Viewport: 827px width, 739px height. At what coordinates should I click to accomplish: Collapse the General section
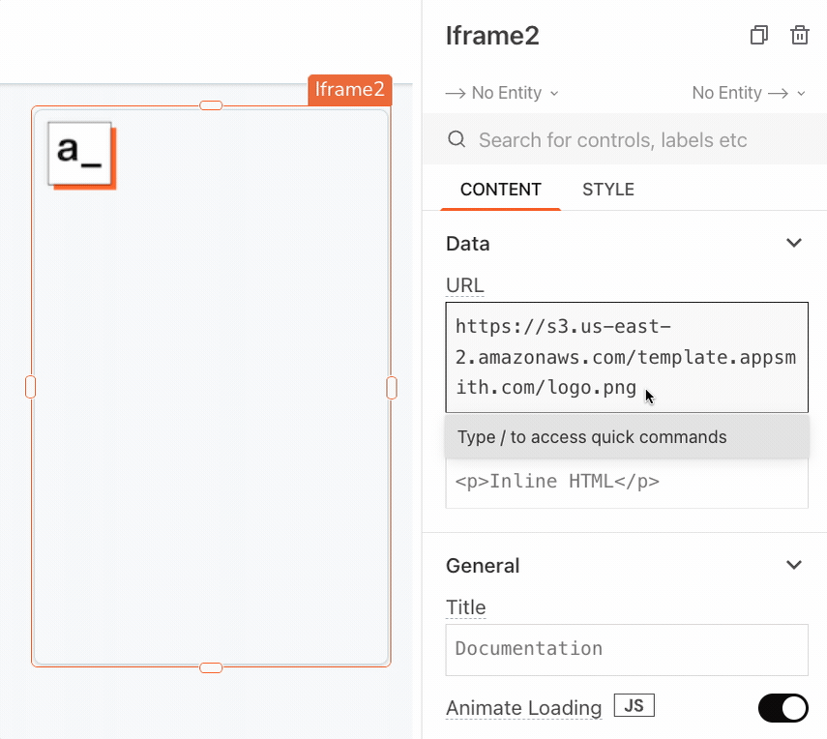pyautogui.click(x=793, y=565)
